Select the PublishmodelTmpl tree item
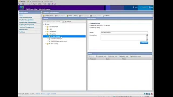Screen dimensions: 173x97 pyautogui.click(x=56, y=39)
